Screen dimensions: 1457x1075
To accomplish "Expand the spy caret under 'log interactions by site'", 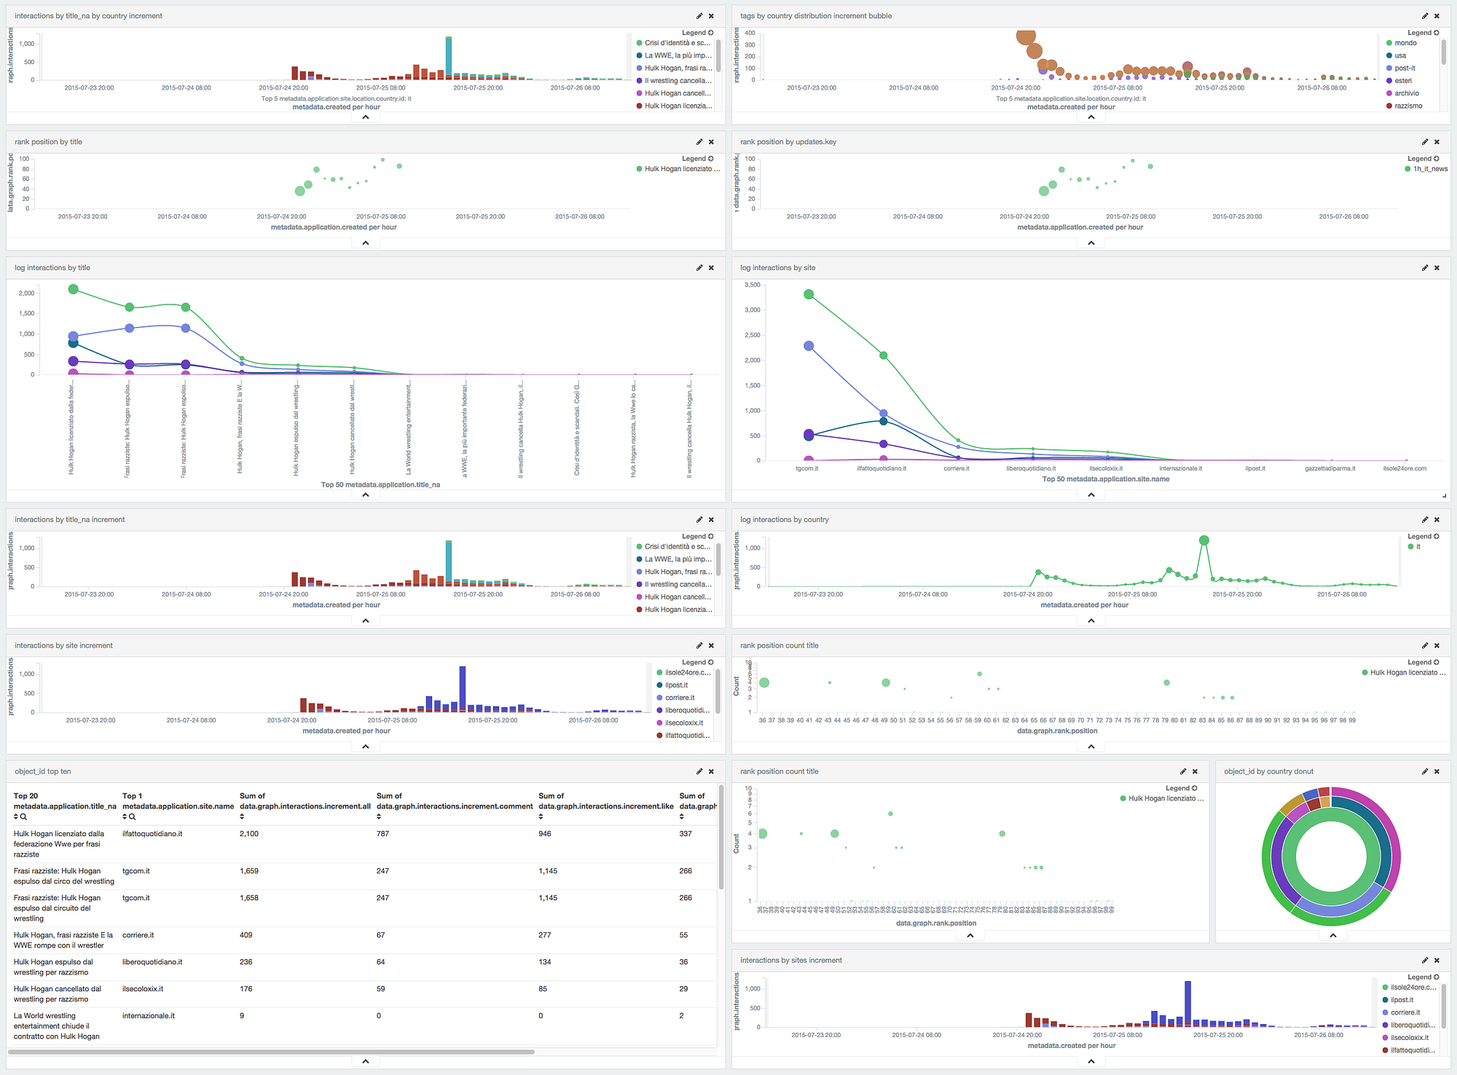I will click(x=1091, y=495).
